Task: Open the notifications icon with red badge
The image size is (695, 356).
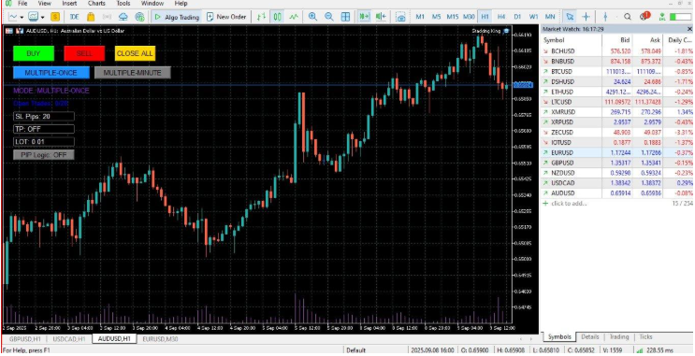Action: [x=644, y=17]
